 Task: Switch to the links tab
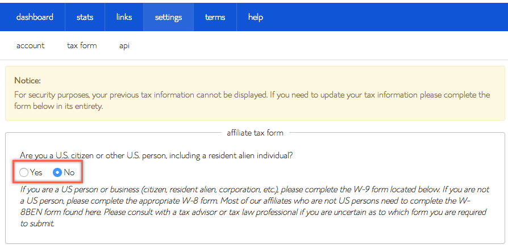124,17
